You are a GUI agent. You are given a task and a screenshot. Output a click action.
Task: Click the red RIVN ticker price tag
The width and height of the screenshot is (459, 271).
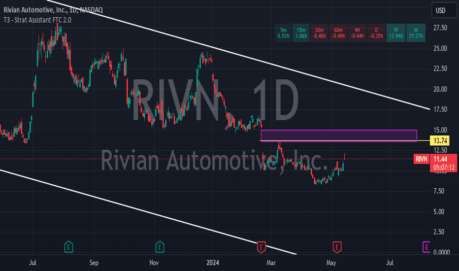(x=421, y=159)
